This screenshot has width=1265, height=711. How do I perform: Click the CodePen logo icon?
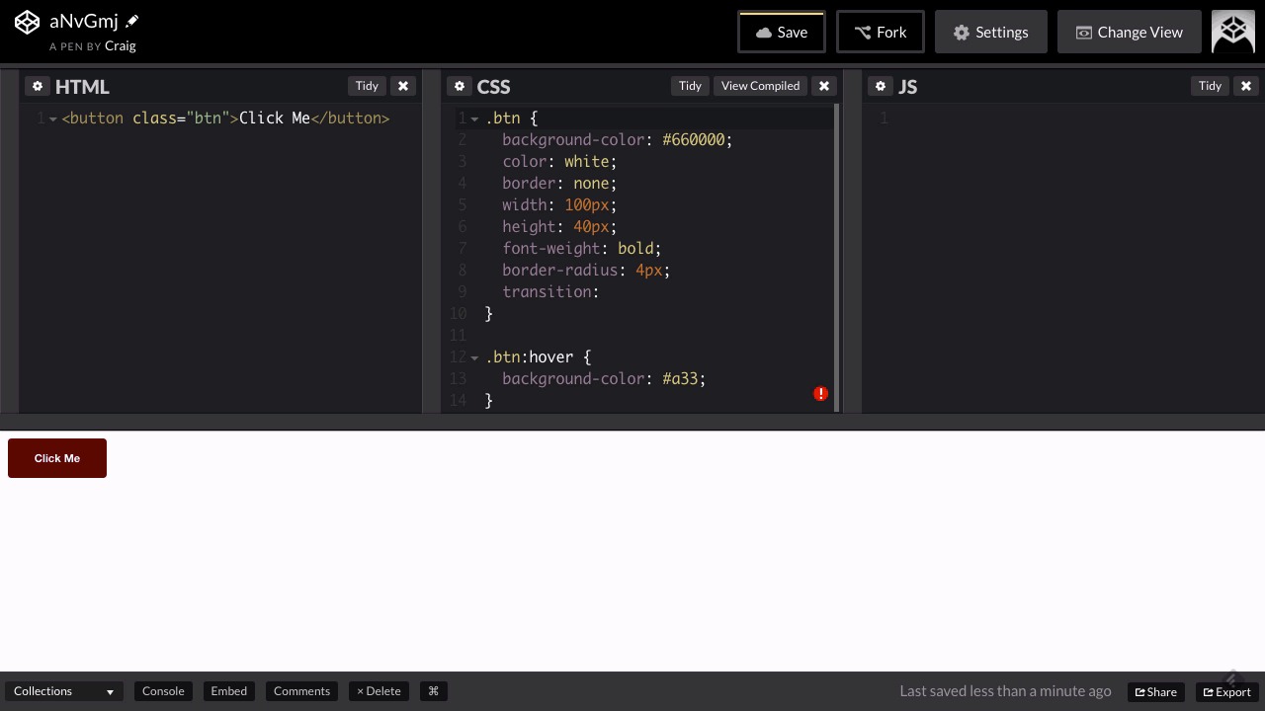27,23
